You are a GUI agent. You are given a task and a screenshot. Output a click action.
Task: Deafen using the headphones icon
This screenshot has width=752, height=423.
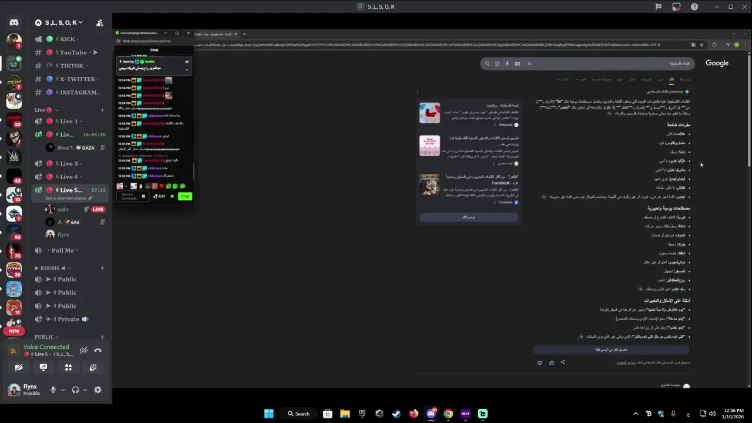tap(75, 390)
